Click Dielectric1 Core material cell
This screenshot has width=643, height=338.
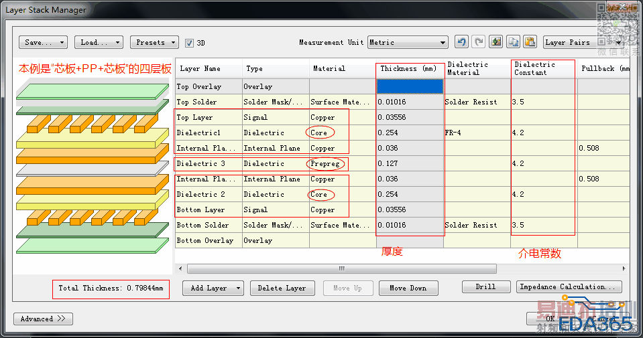(343, 133)
